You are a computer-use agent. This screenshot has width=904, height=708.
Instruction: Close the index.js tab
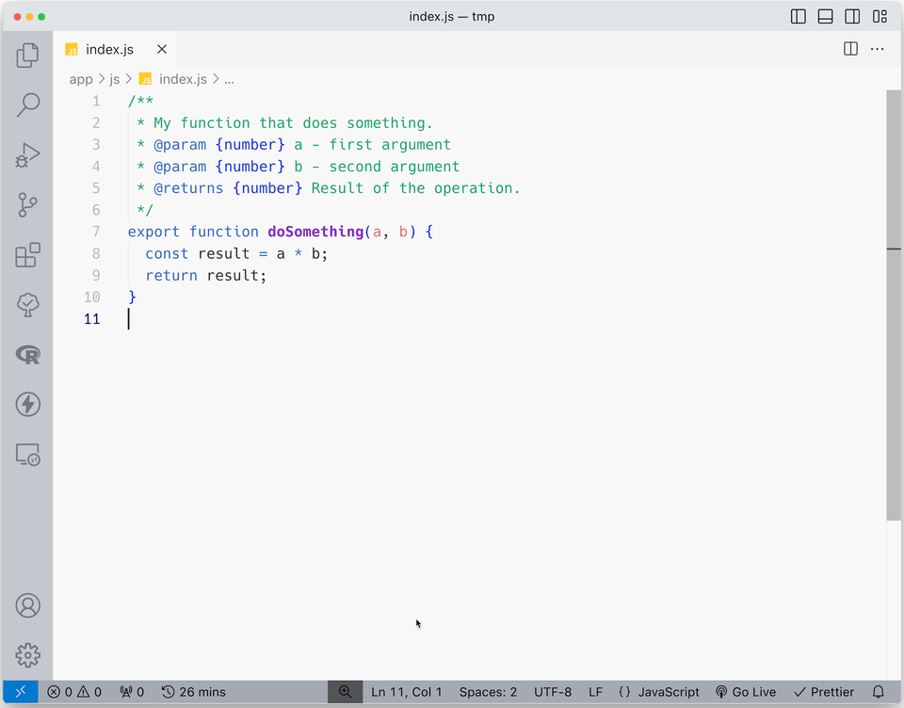(162, 49)
